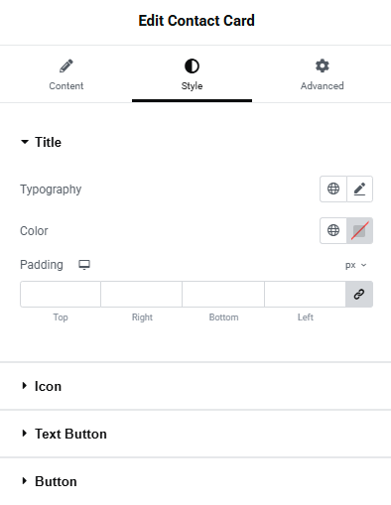Open the px unit dropdown for Padding
Screen dimensions: 391x505
point(355,265)
